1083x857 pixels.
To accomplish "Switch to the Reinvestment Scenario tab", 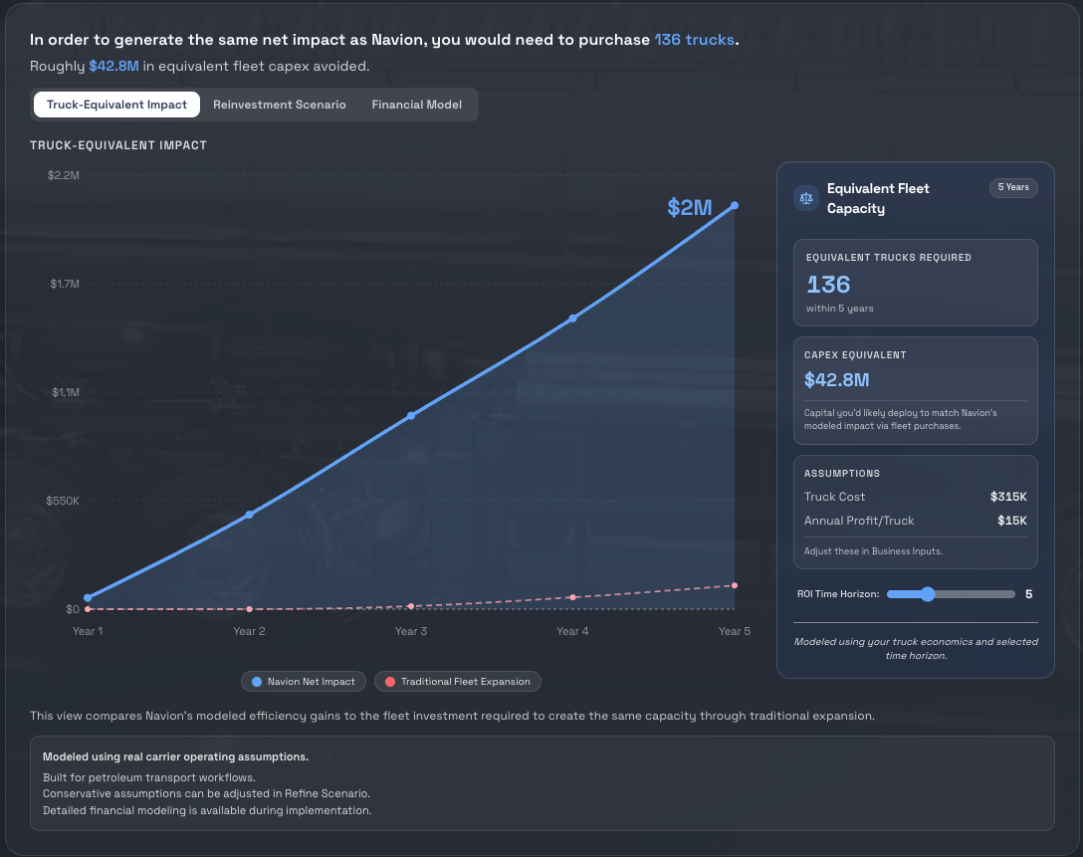I will tap(279, 105).
